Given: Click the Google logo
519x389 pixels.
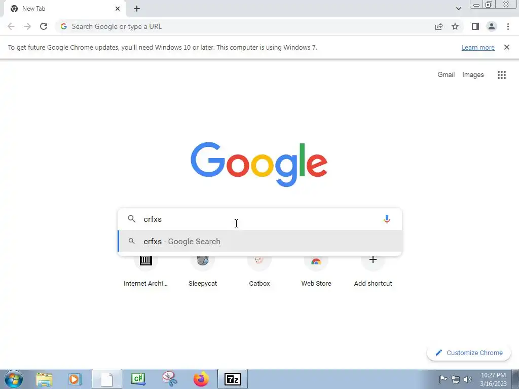Looking at the screenshot, I should point(259,165).
